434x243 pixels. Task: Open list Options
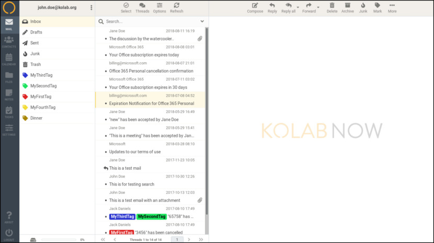[159, 8]
